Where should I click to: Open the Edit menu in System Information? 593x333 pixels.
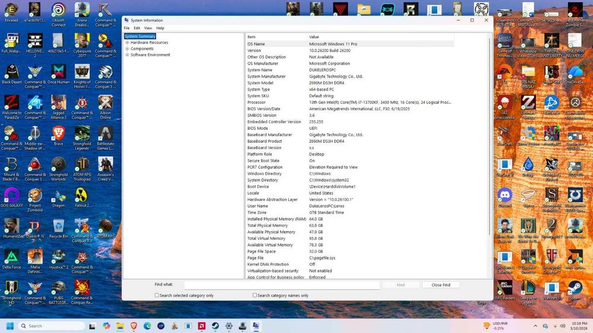[137, 28]
